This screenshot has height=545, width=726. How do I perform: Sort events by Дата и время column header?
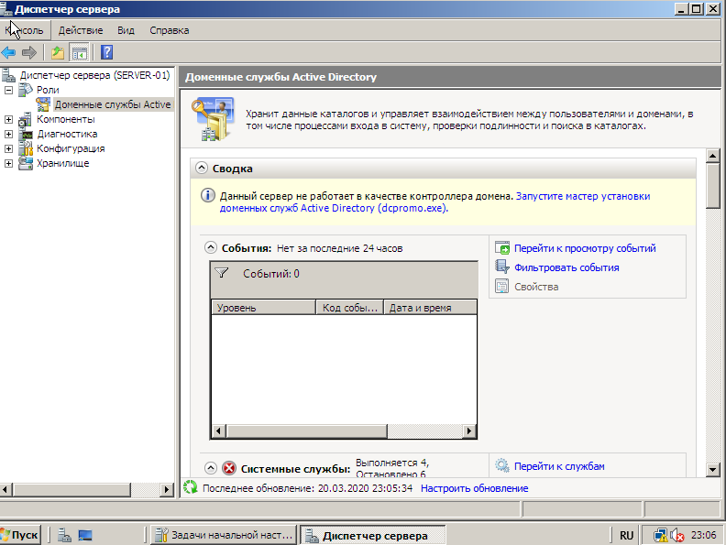click(431, 308)
